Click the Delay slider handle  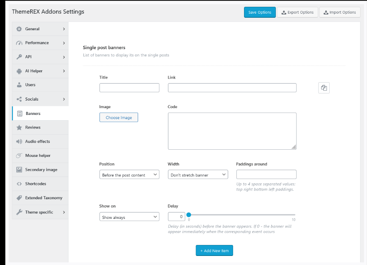[x=189, y=215]
